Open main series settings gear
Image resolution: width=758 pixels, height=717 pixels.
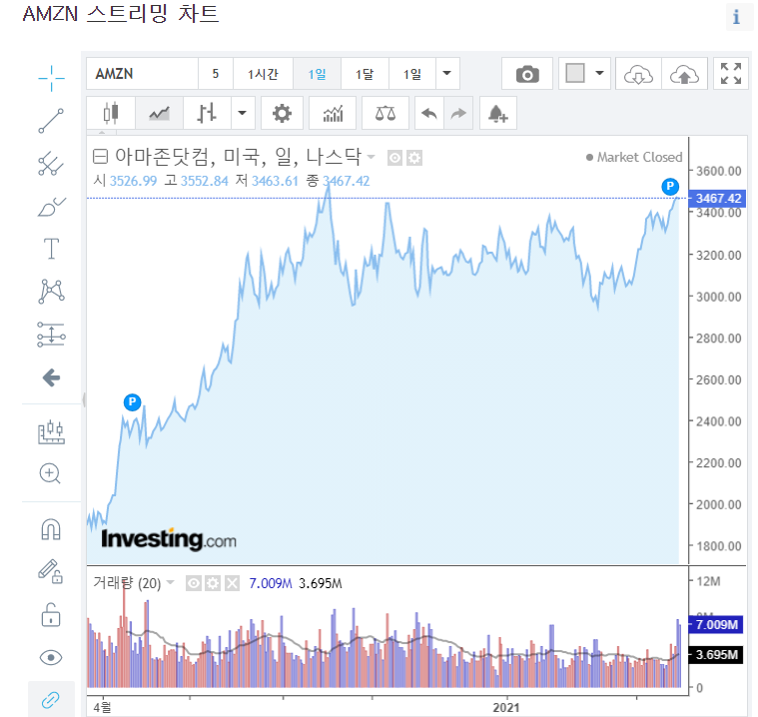[414, 158]
